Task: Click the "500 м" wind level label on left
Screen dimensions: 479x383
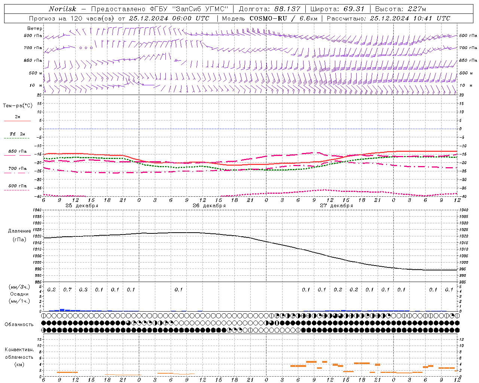Action: pyautogui.click(x=36, y=73)
